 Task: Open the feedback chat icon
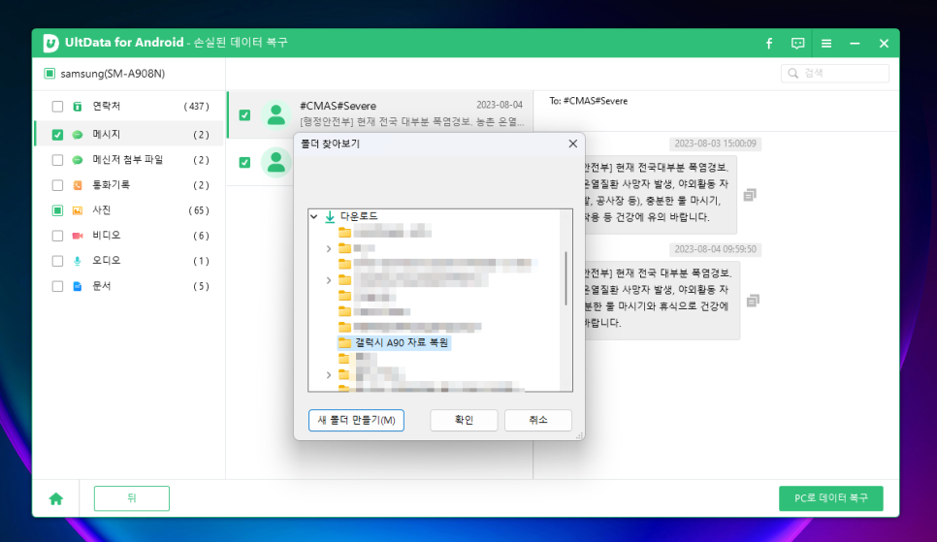pyautogui.click(x=797, y=43)
